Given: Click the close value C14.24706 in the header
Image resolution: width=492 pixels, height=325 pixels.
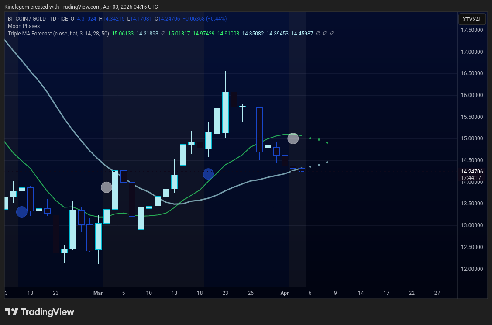Looking at the screenshot, I should click(167, 19).
